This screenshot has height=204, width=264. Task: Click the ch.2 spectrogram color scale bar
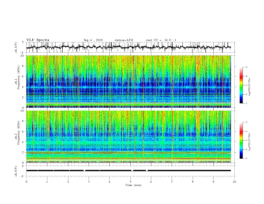(x=241, y=140)
